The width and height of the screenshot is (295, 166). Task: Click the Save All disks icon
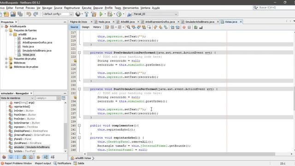pyautogui.click(x=20, y=14)
